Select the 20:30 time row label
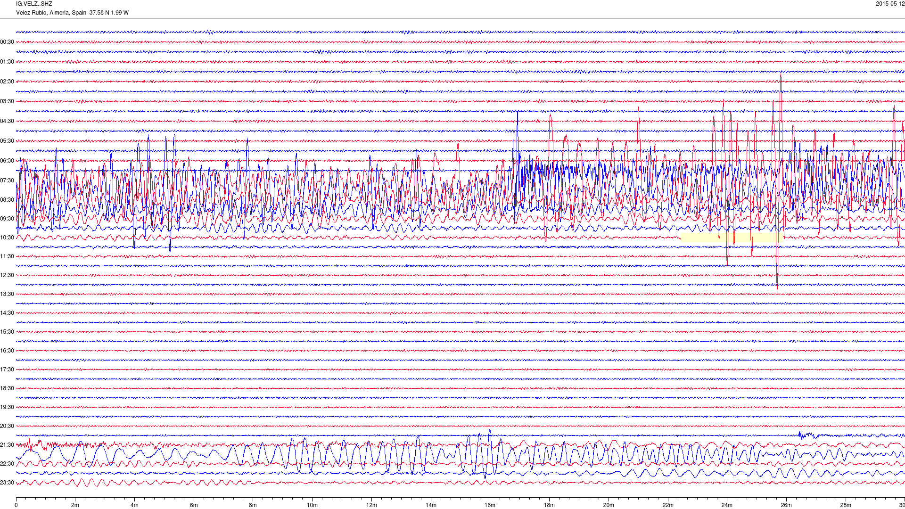This screenshot has width=905, height=509. click(7, 426)
